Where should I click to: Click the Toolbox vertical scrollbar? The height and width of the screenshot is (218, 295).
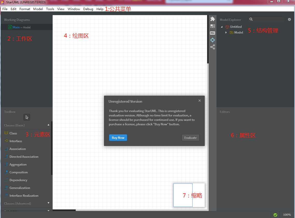coord(52,148)
